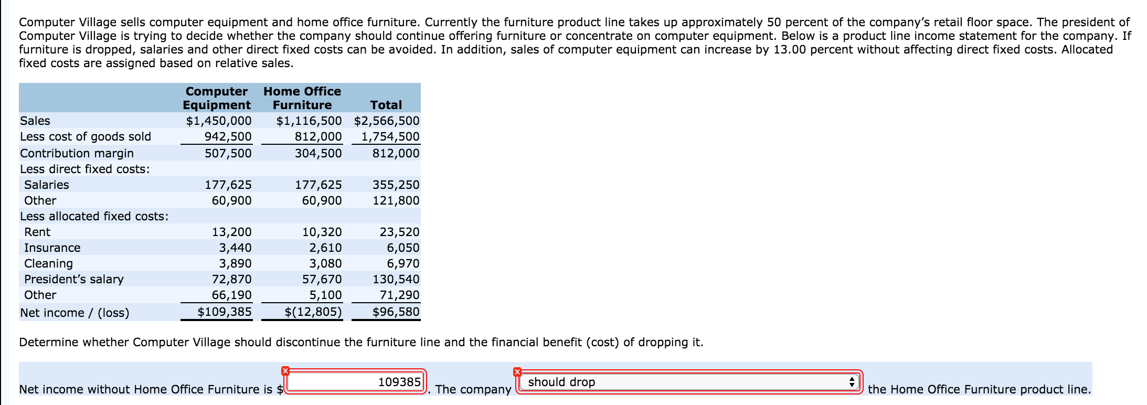The image size is (1147, 405).
Task: Click the Salaries row label
Action: [47, 185]
